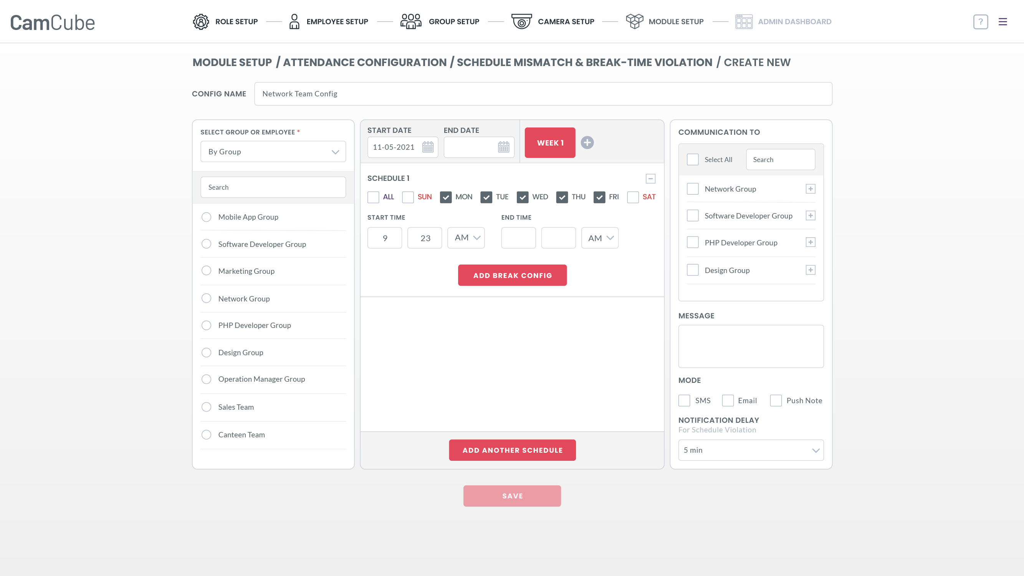
Task: Expand Network Group in Communication To
Action: tap(810, 189)
